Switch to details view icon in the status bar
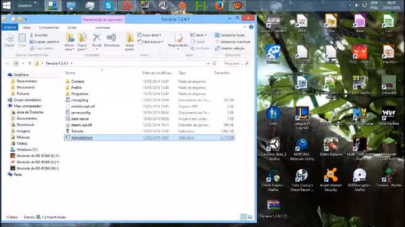The height and width of the screenshot is (227, 405). 243,217
